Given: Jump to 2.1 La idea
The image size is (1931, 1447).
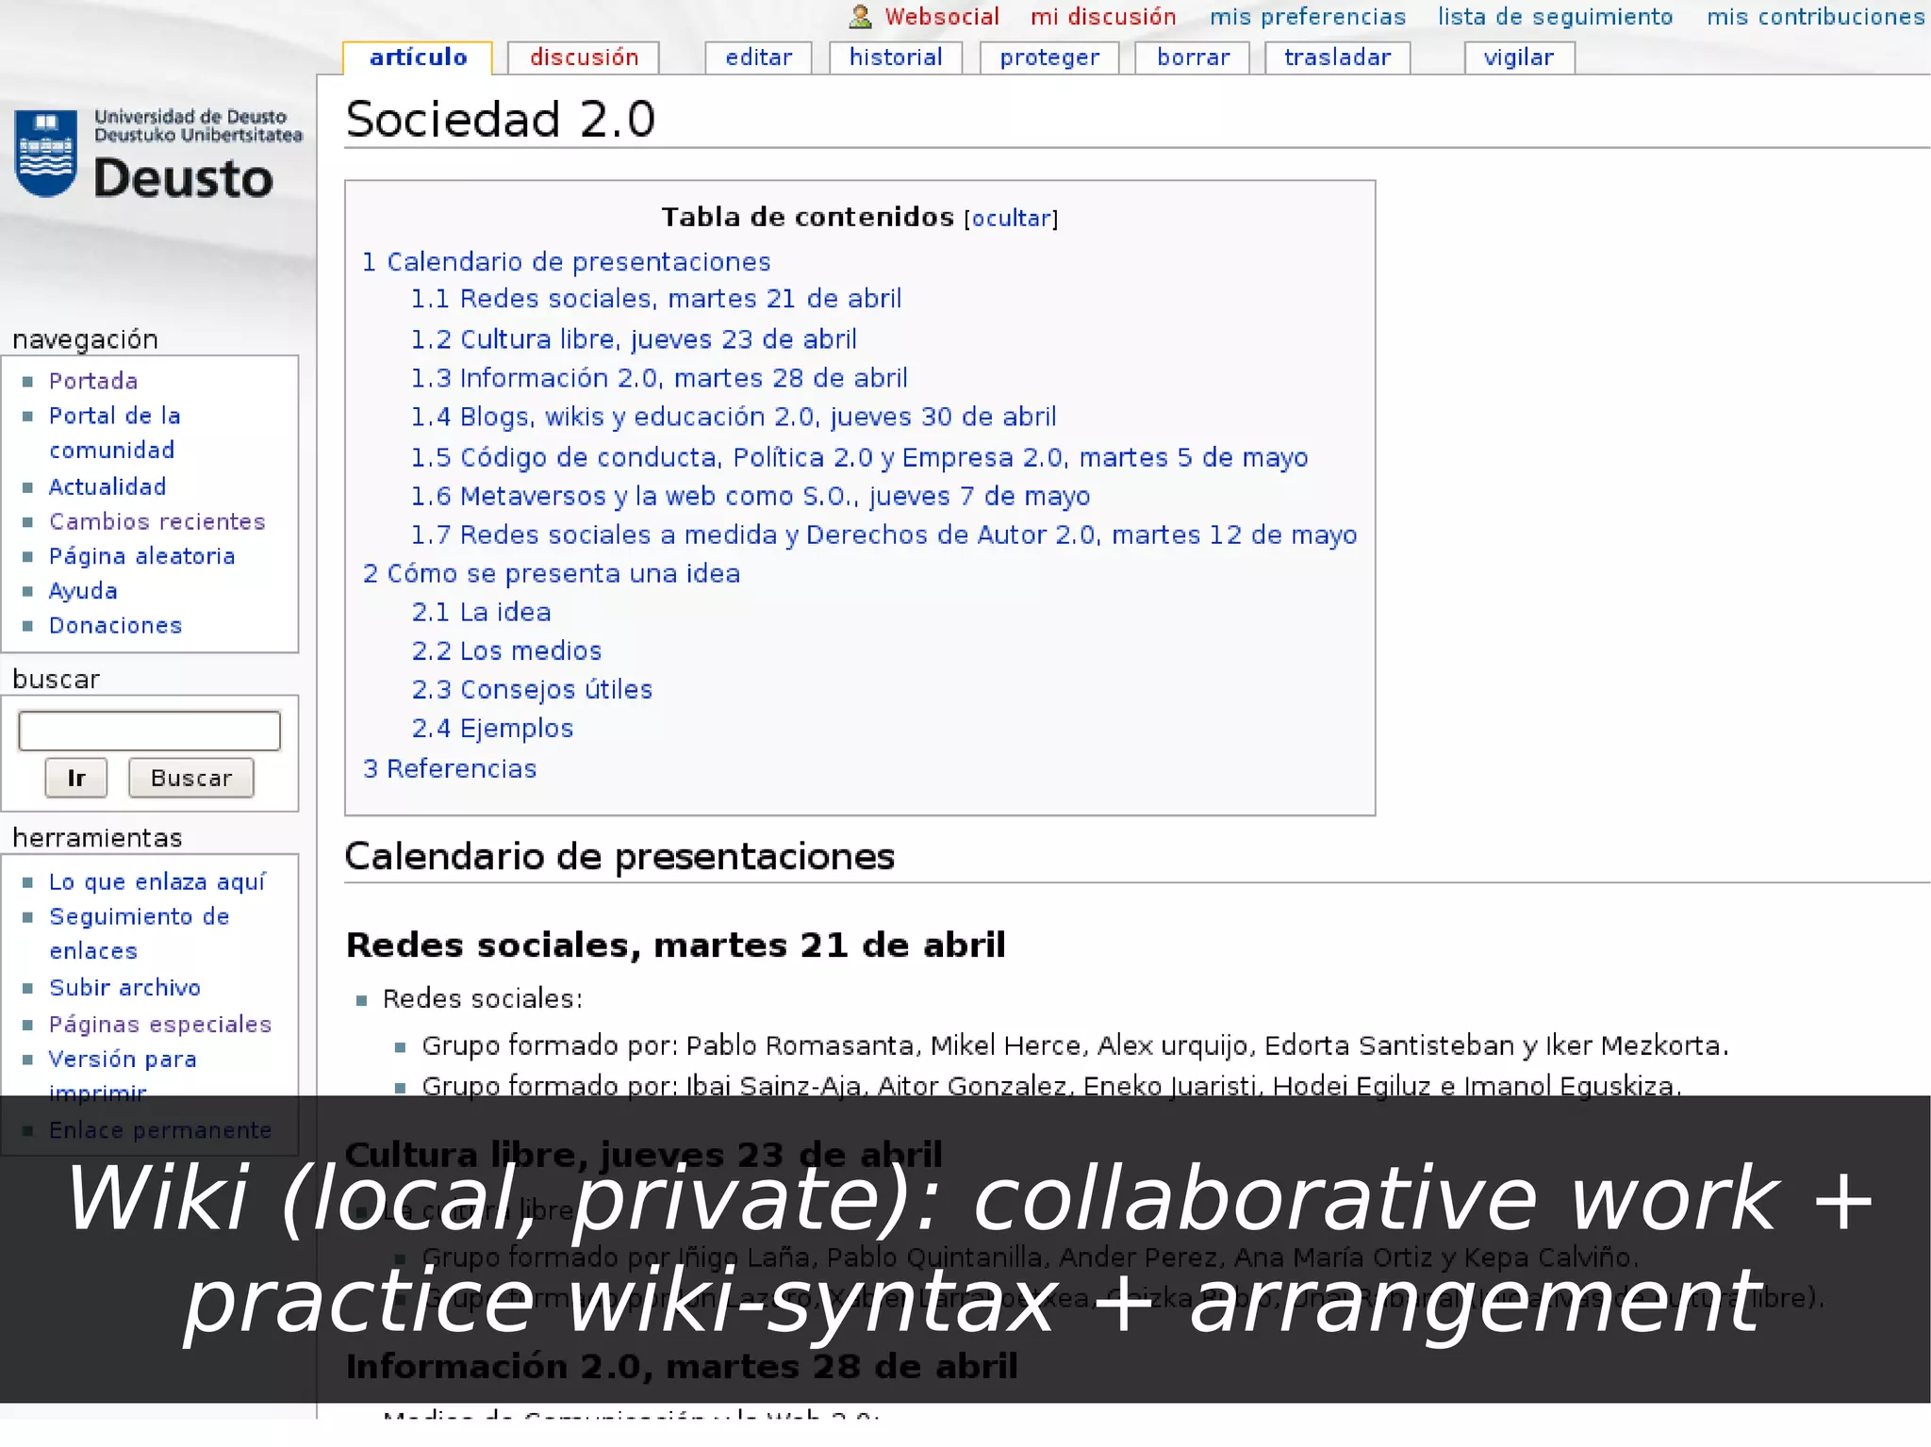Looking at the screenshot, I should 481,613.
